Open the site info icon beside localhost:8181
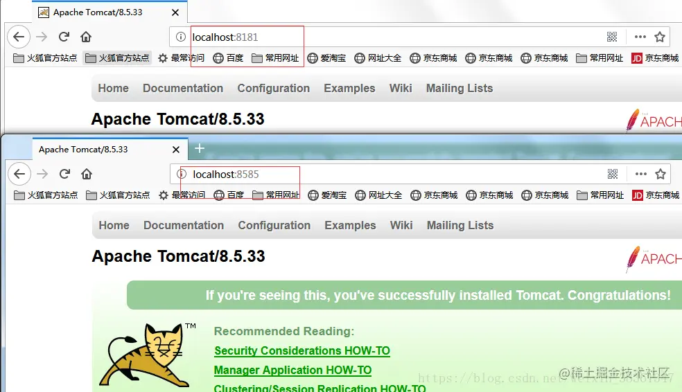 (x=180, y=37)
